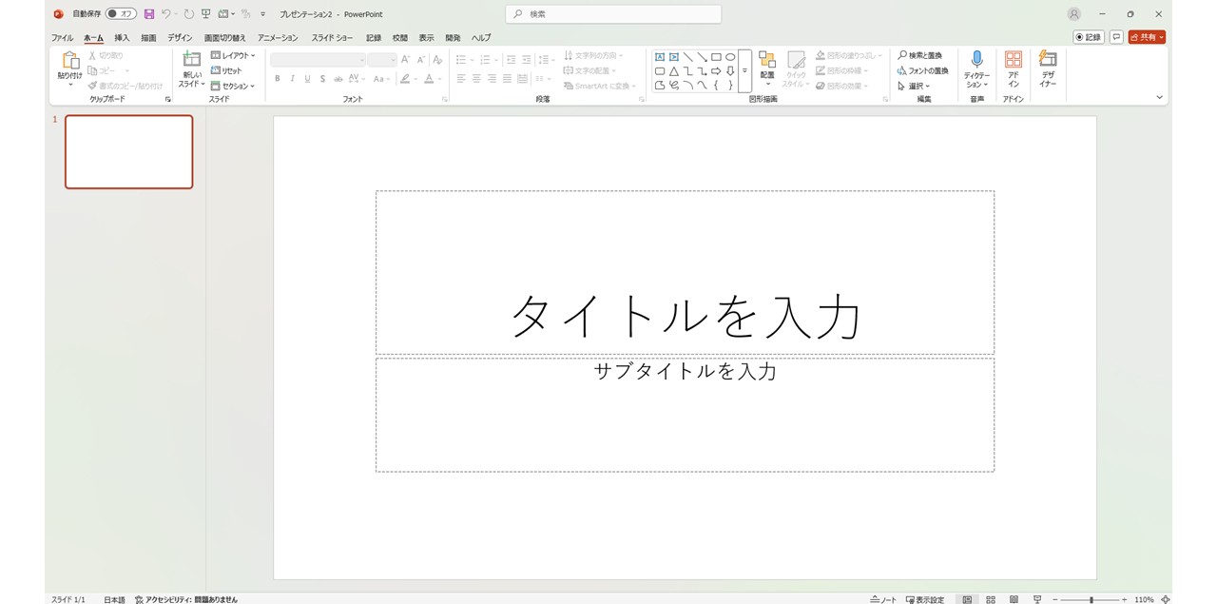Screen dimensions: 1217x604
Task: Open Find and Replace (検索と置換)
Action: 920,55
